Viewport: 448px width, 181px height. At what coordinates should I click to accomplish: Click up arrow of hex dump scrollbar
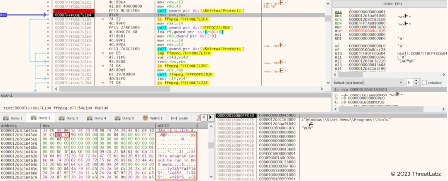click(x=211, y=127)
